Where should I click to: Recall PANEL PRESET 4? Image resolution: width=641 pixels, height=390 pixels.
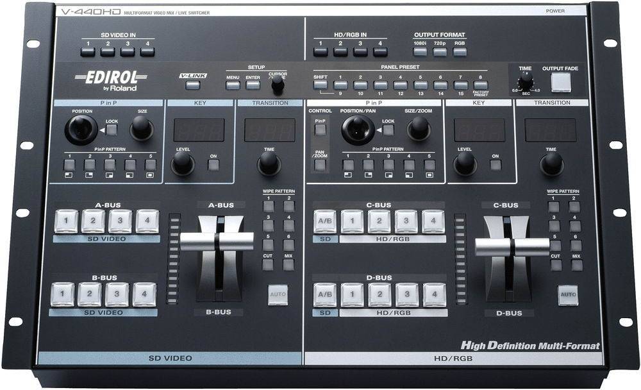pyautogui.click(x=400, y=85)
